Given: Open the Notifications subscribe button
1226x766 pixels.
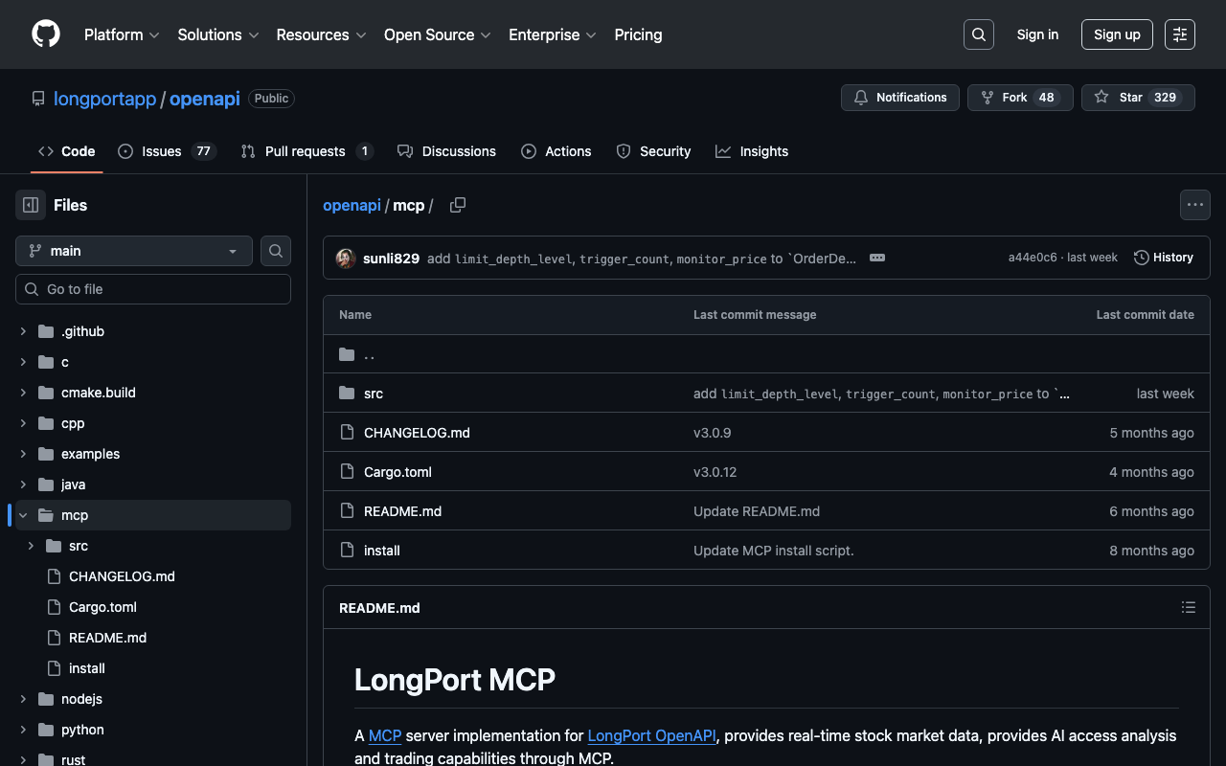Looking at the screenshot, I should [x=899, y=98].
